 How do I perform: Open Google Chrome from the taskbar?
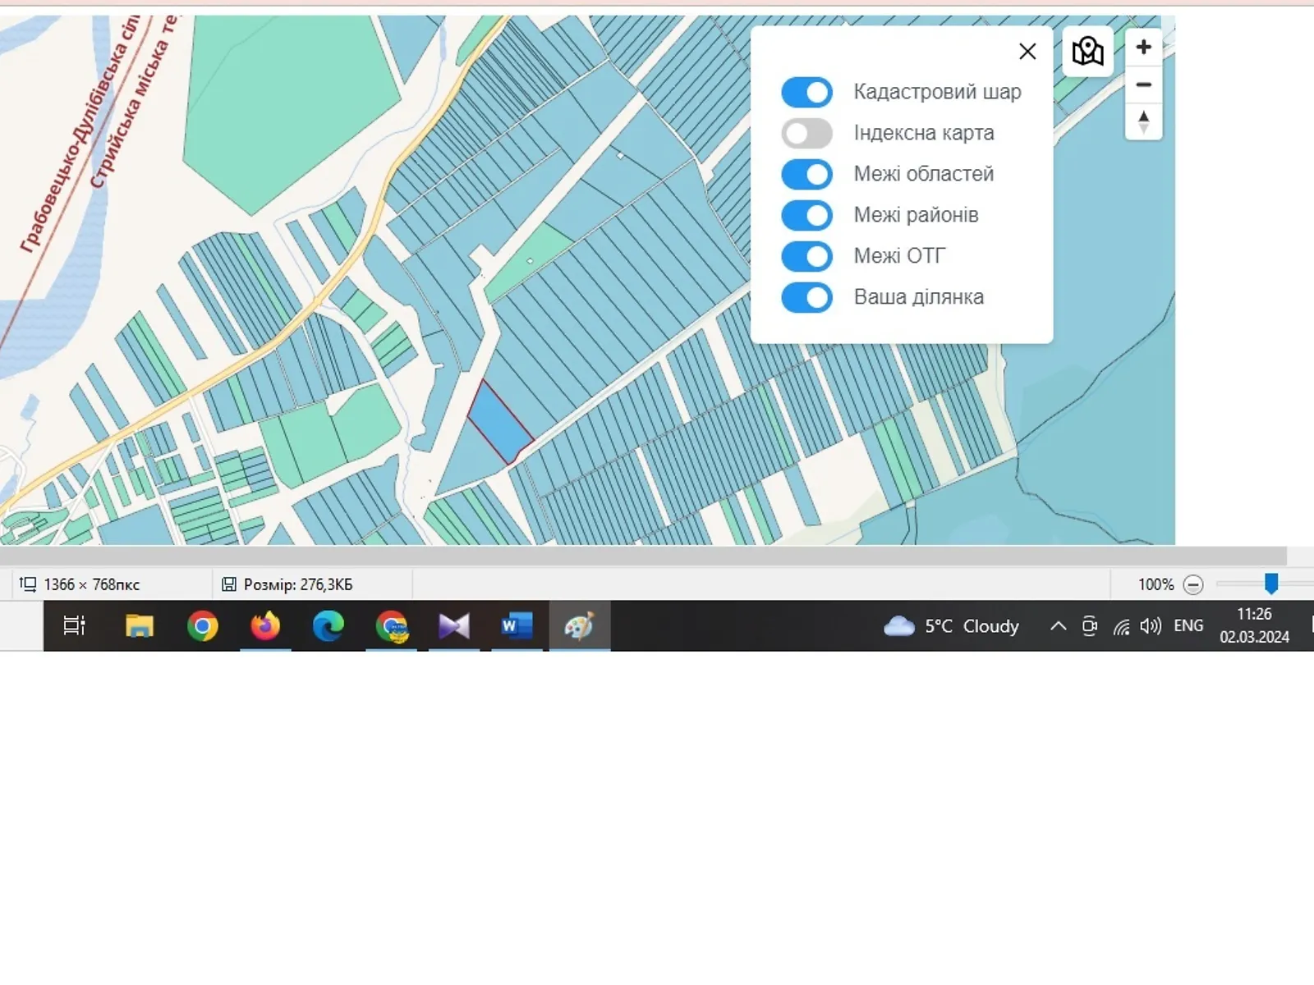pos(202,626)
